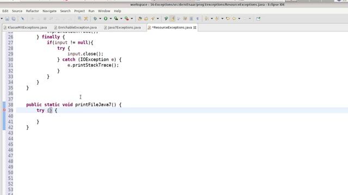Image resolution: width=348 pixels, height=195 pixels.
Task: Click the error marker beside line 39
Action: (x=4, y=110)
